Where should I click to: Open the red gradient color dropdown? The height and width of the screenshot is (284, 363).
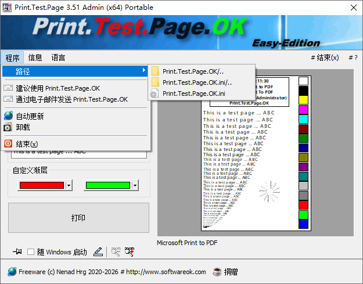pyautogui.click(x=69, y=185)
